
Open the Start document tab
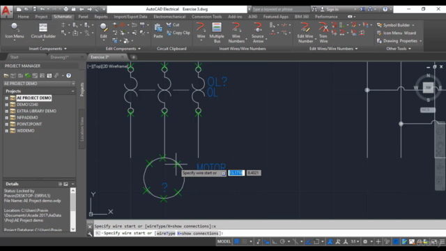click(x=14, y=57)
